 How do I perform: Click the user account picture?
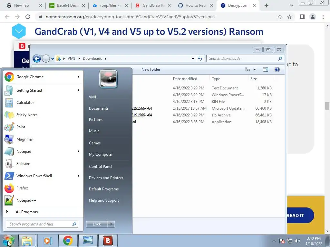pyautogui.click(x=108, y=79)
